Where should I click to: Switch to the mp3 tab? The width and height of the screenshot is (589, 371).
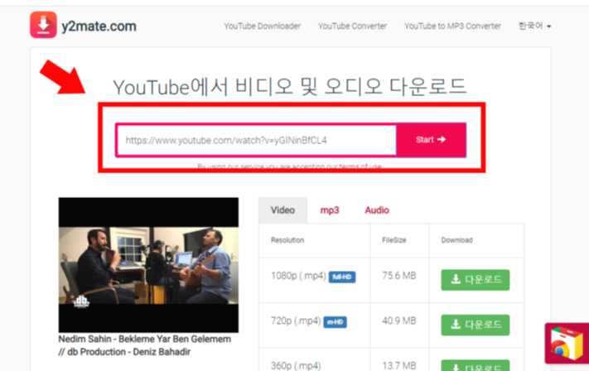tap(330, 210)
